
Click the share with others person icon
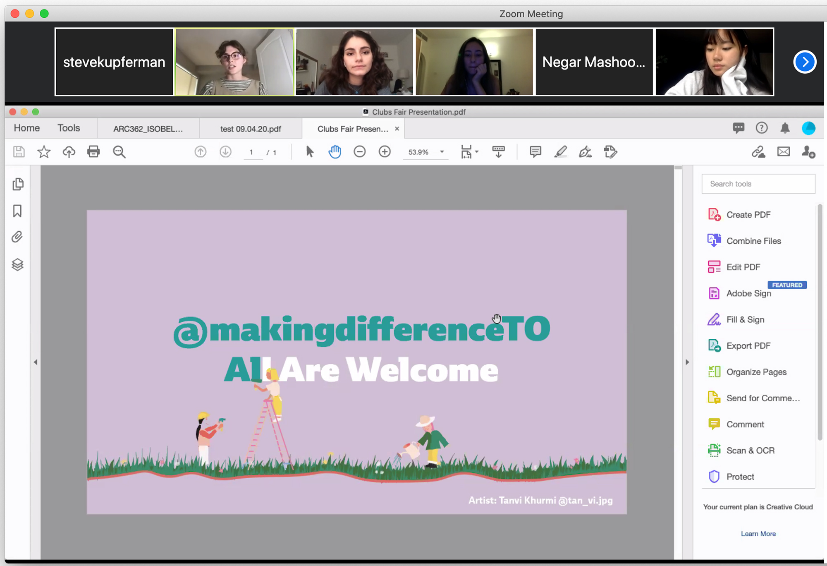tap(808, 152)
